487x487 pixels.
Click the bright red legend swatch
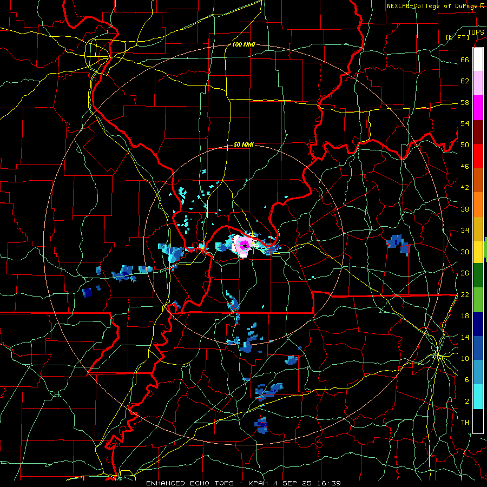click(x=478, y=156)
